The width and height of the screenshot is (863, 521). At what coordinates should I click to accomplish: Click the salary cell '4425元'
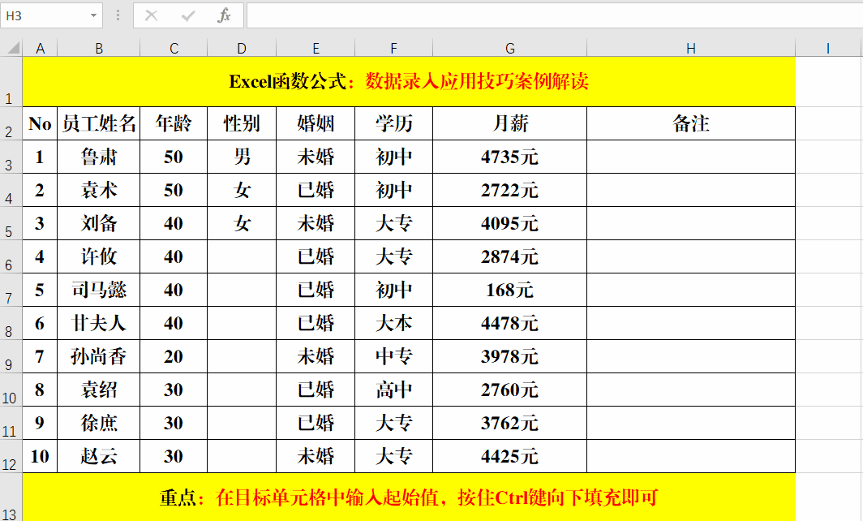click(510, 456)
